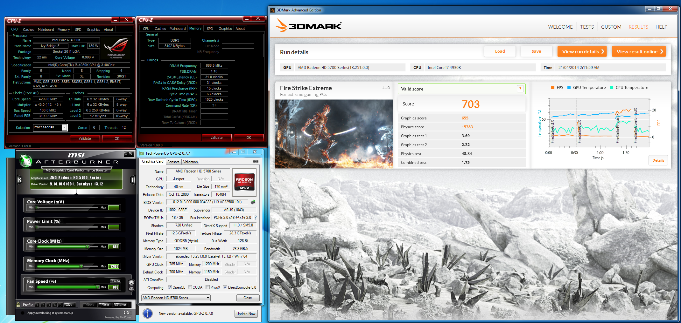Screen dimensions: 681x323
Task: Toggle the PhysX checkbox in GPU-Z
Action: click(207, 287)
